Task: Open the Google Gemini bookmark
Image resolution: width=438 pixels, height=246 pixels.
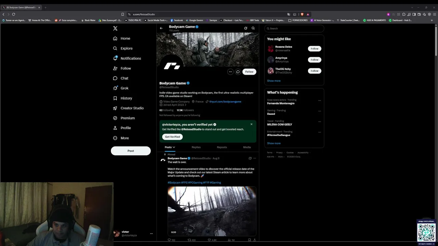Action: 194,20
